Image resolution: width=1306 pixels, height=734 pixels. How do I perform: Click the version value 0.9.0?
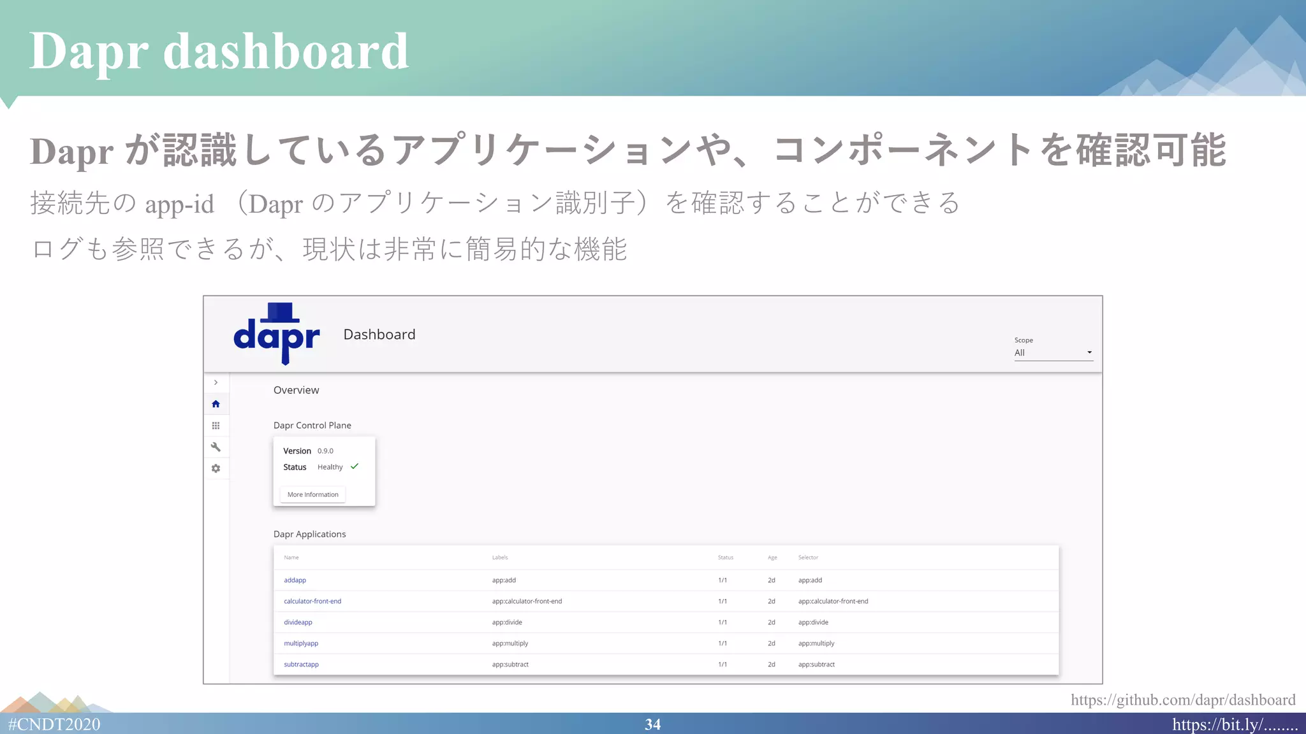point(325,451)
